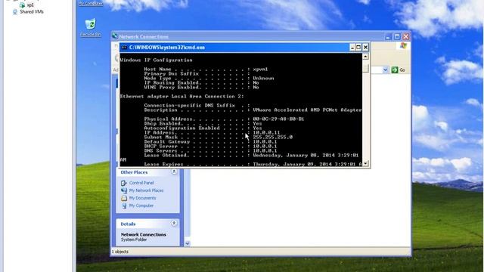Click the Host Name value xpvm1
The width and height of the screenshot is (484, 272).
pyautogui.click(x=260, y=69)
